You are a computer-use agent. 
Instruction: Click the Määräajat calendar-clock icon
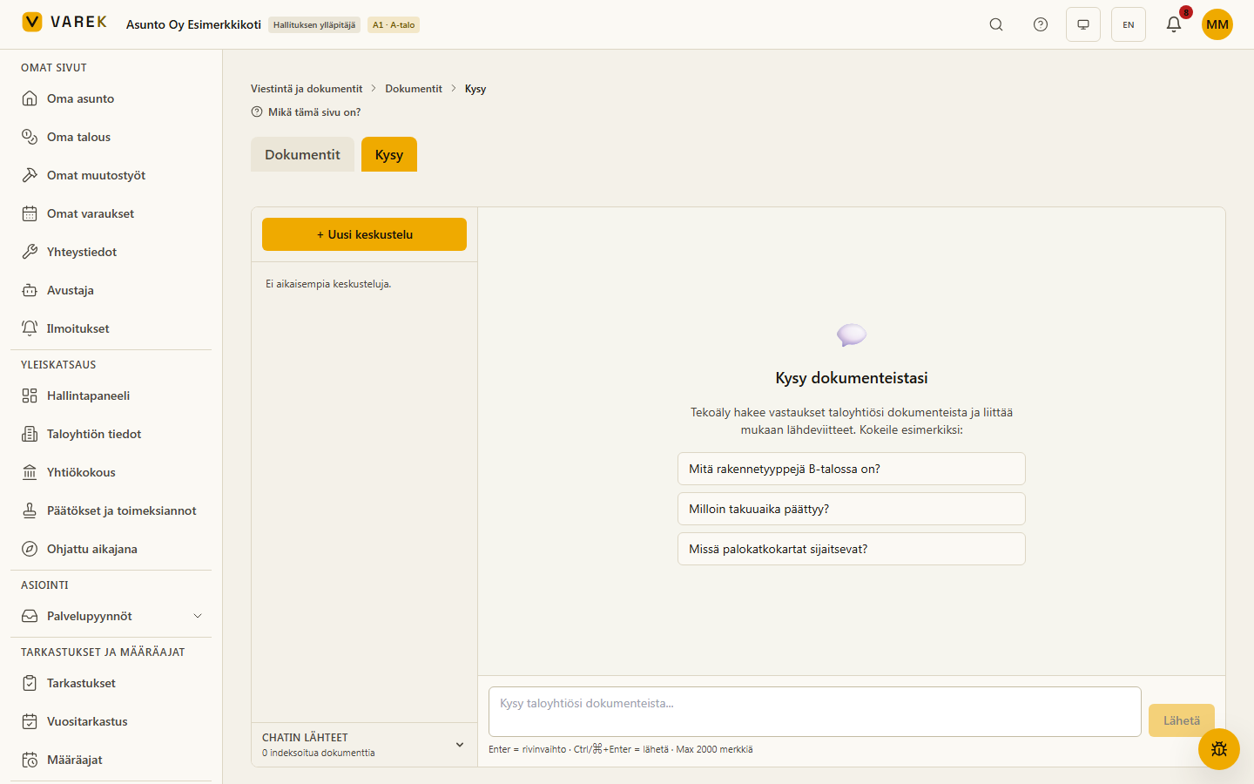pyautogui.click(x=30, y=760)
